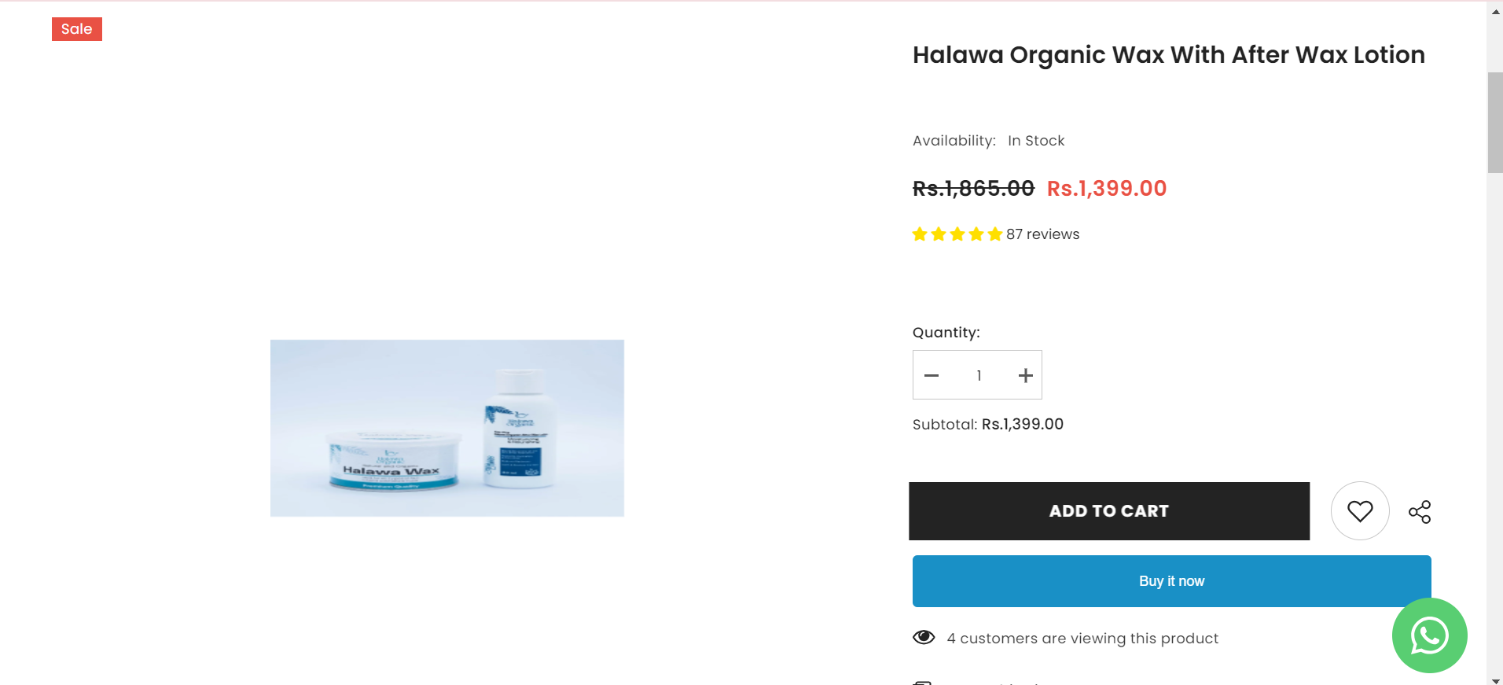Click the red Sale badge
The image size is (1503, 685).
(x=77, y=29)
